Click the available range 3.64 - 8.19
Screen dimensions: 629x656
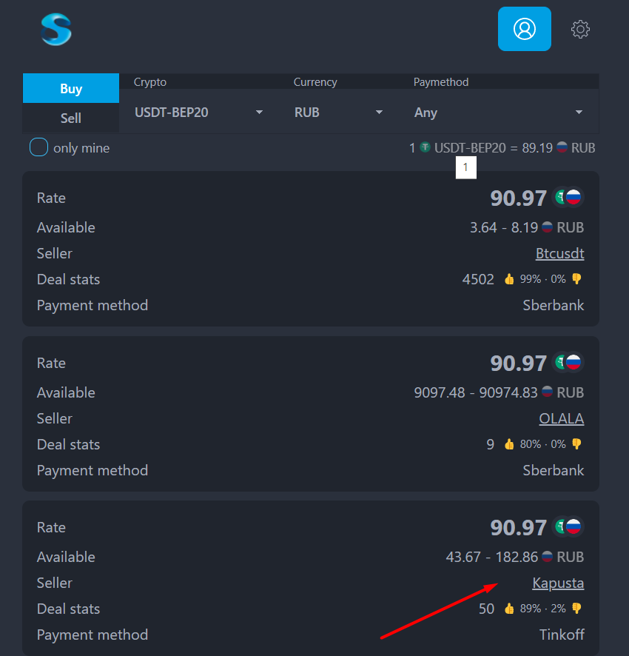point(503,227)
